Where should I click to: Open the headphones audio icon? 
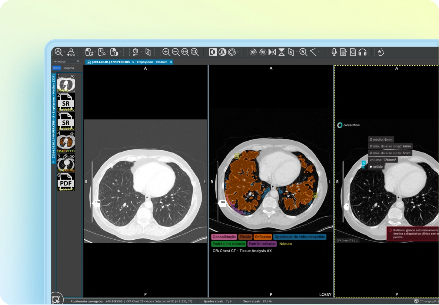pyautogui.click(x=363, y=52)
